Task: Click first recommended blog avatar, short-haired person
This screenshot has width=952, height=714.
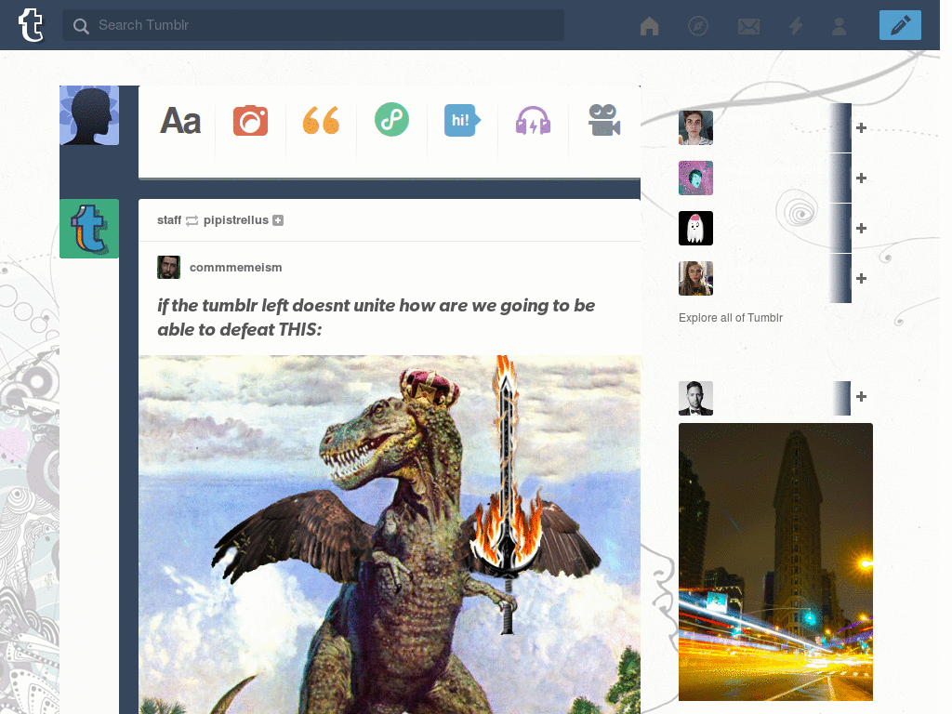Action: click(695, 127)
